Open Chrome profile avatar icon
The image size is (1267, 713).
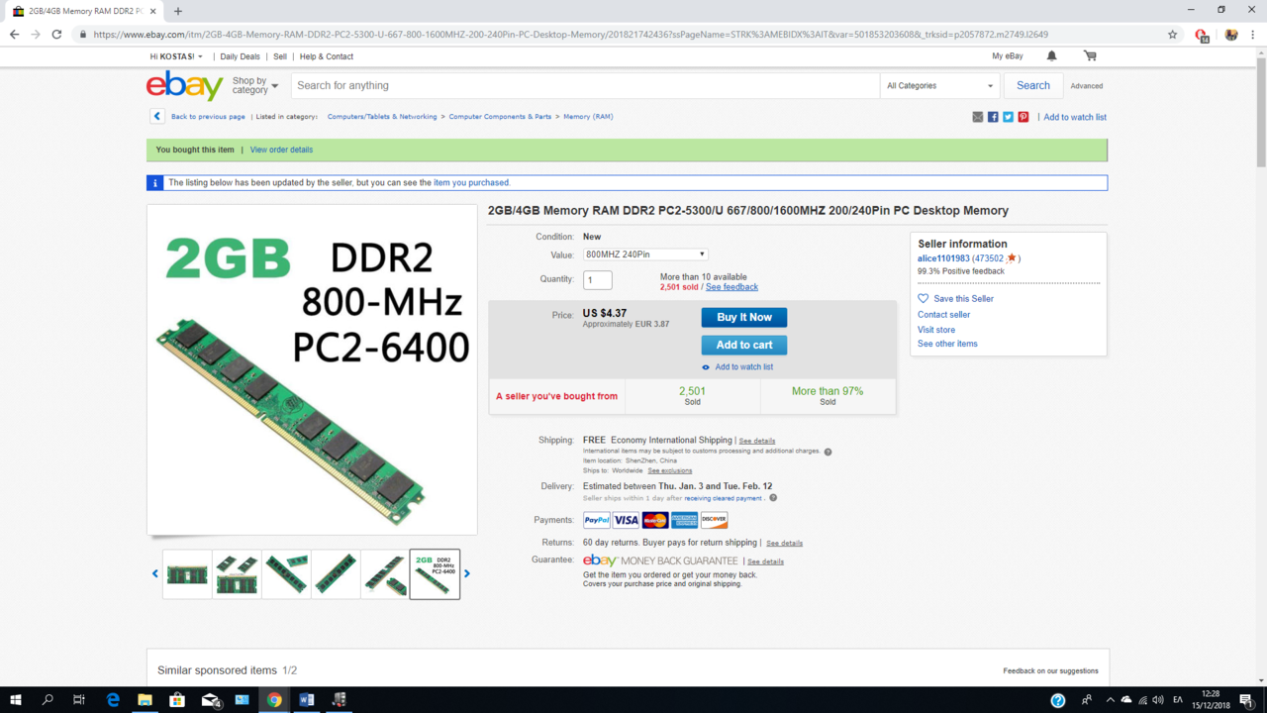(x=1231, y=34)
